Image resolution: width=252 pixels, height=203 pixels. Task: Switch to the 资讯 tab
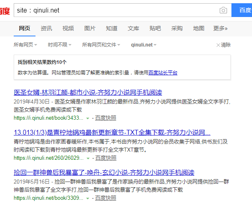click(46, 28)
